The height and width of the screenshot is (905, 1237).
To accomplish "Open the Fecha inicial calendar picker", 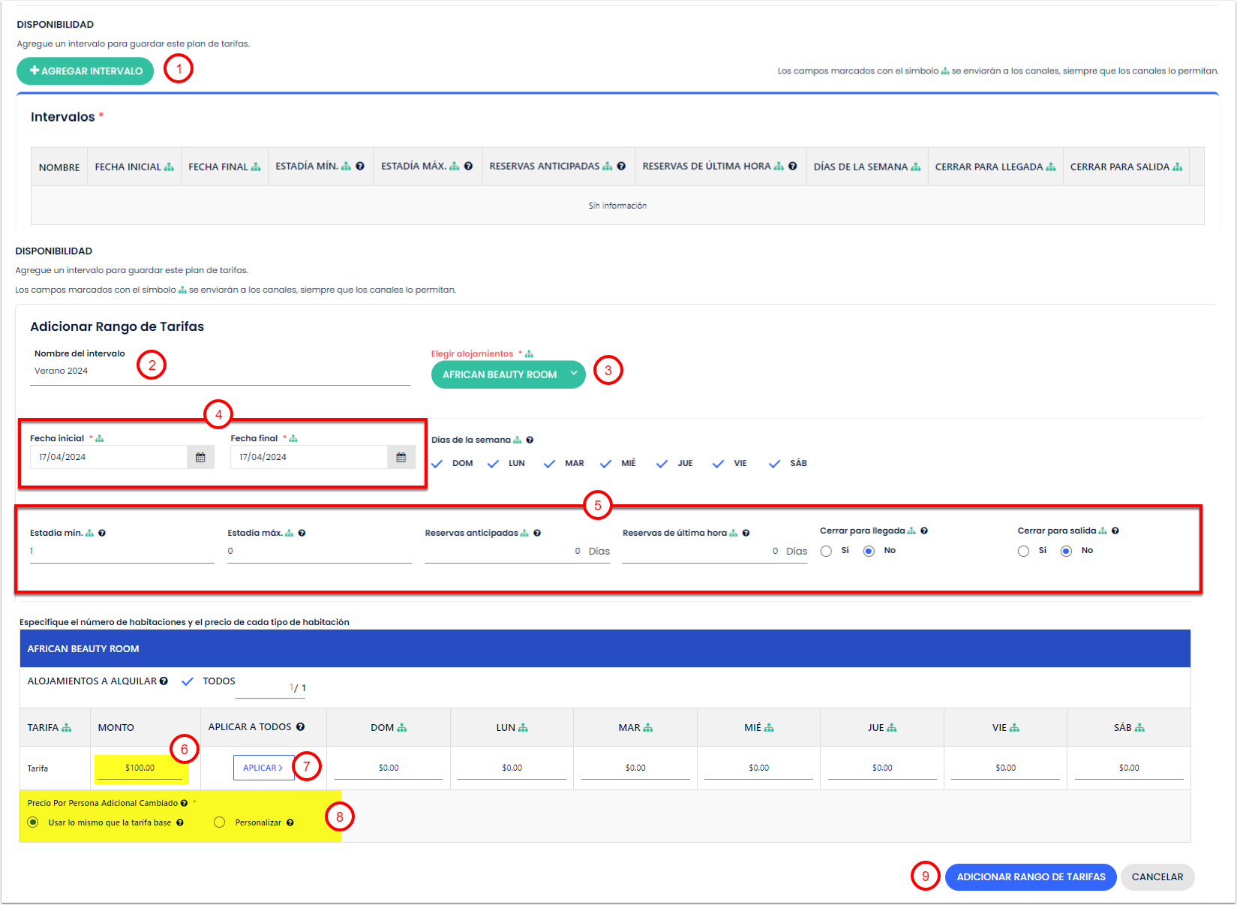I will pos(200,457).
